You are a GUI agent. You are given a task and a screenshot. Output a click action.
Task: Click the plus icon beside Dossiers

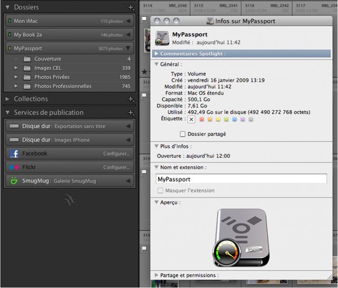coord(131,7)
